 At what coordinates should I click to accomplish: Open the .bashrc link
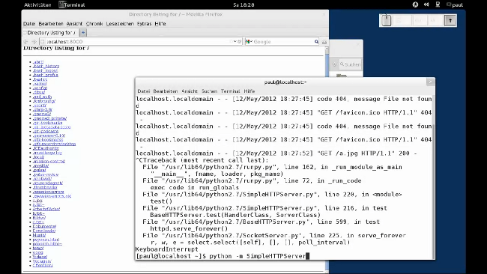coord(40,79)
